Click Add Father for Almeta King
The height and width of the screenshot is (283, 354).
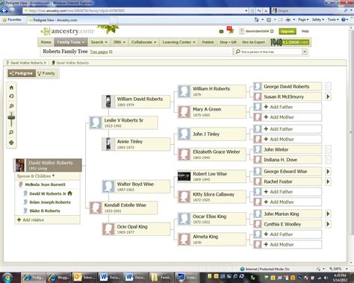tap(288, 234)
